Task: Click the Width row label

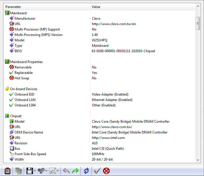Action: pos(19,159)
